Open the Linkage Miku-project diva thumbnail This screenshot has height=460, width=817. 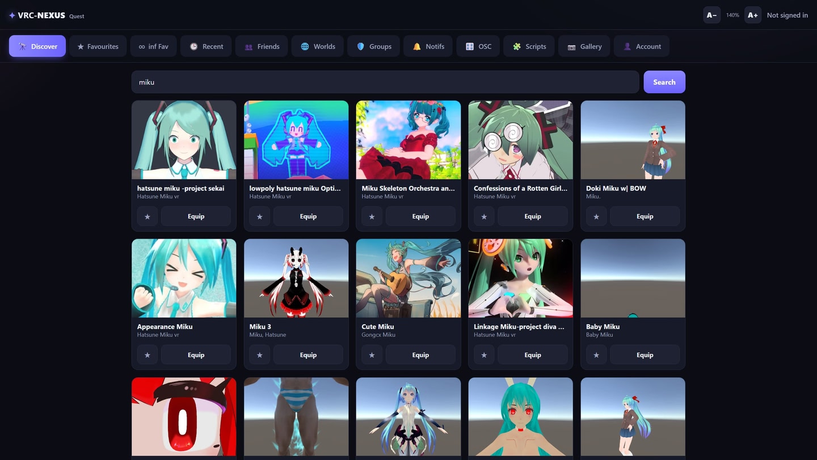[521, 278]
